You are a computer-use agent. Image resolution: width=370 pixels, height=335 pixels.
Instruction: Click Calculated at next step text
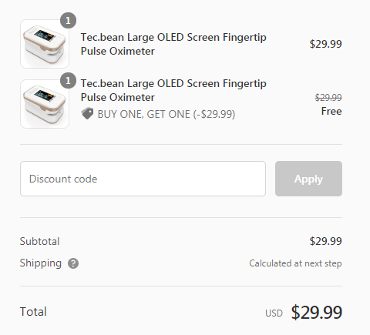(295, 263)
